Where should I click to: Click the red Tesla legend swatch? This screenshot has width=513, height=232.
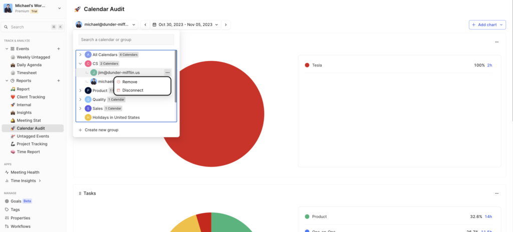pos(307,65)
